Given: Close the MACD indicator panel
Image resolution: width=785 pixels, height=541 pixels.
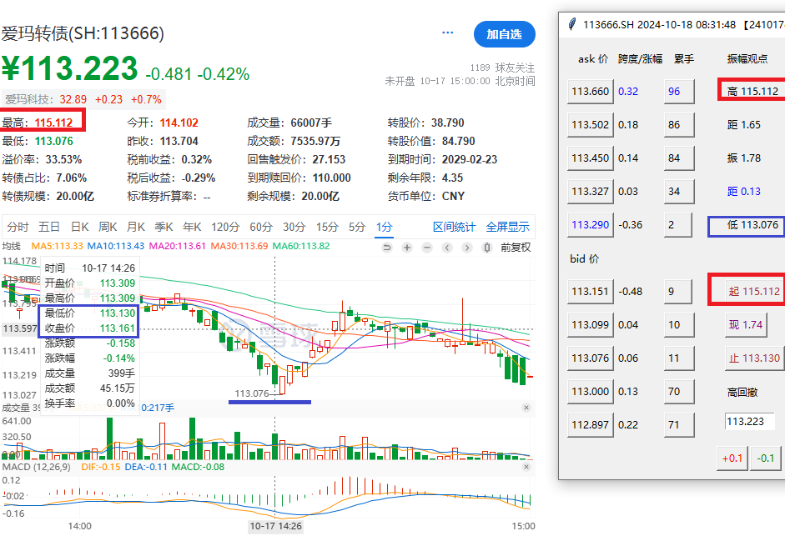Looking at the screenshot, I should click(526, 468).
